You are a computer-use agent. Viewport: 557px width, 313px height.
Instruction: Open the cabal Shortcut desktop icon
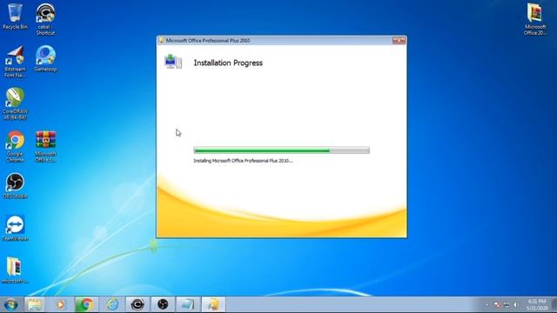coord(45,19)
